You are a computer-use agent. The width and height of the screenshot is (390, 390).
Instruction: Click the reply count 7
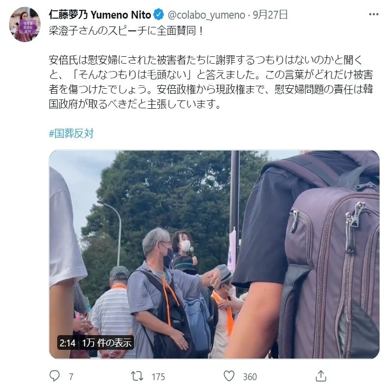coord(71,377)
